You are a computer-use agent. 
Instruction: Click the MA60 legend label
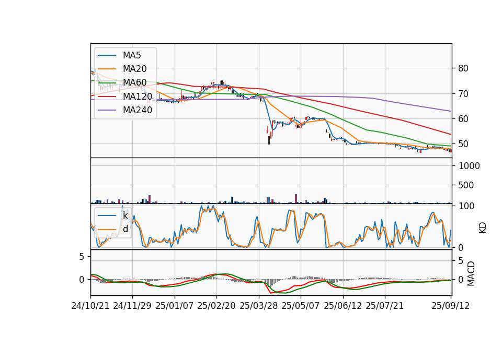(x=134, y=82)
